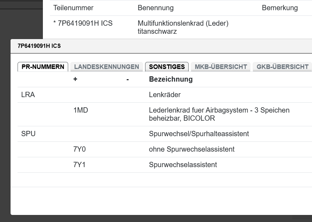Switch to the LANDESKENNUNGEN tab
Screen dimensions: 312x222
[x=106, y=67]
